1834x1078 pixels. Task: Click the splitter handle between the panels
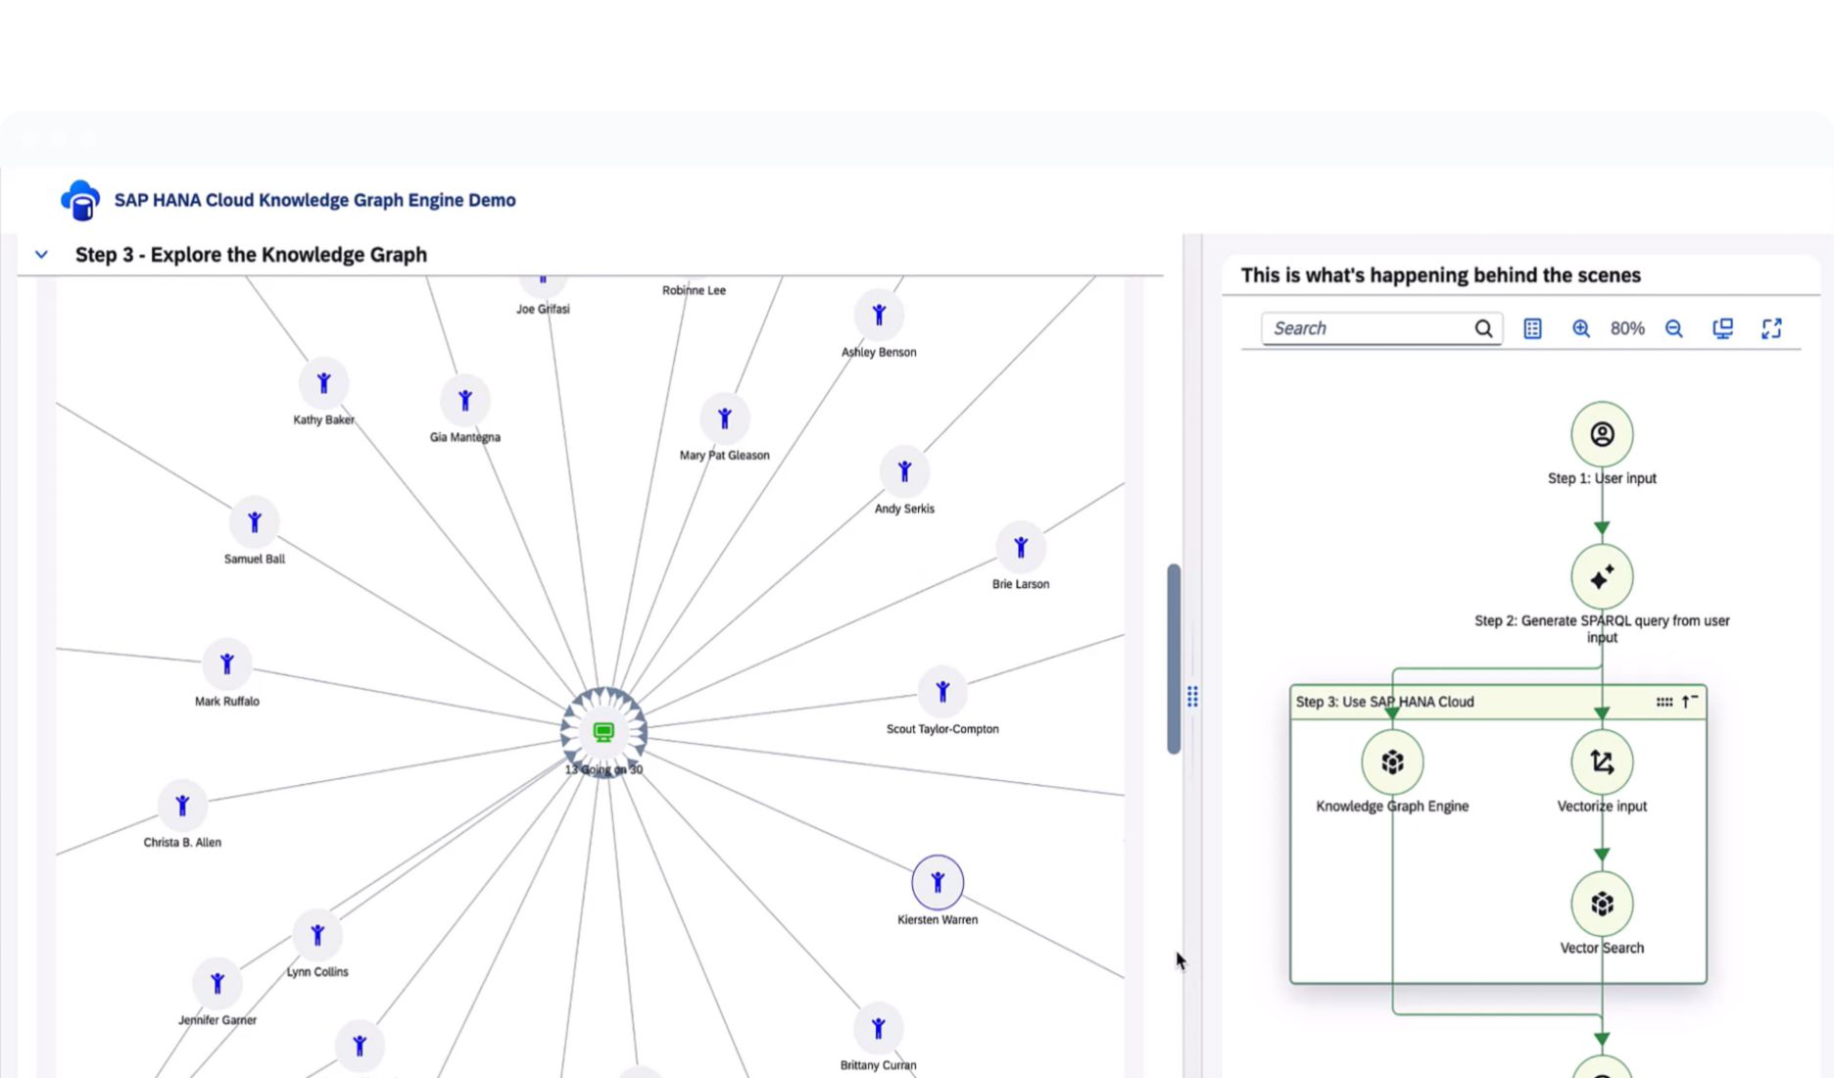(1192, 697)
